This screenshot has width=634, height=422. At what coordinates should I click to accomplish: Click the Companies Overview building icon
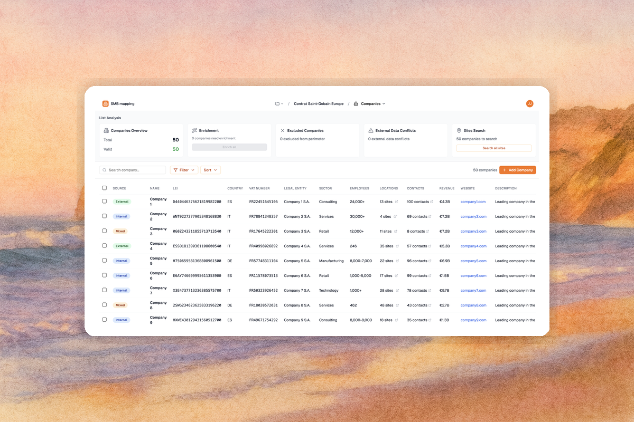tap(106, 130)
